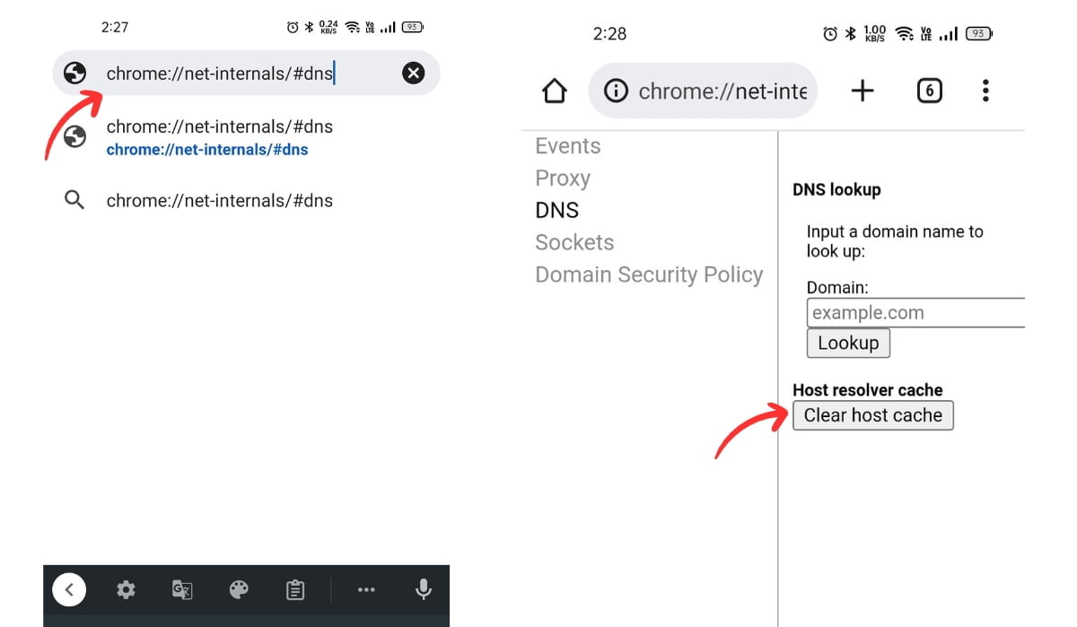
Task: Open the Domain Security Policy section
Action: (x=649, y=274)
